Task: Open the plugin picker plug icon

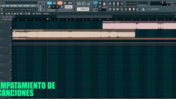Action: [x=134, y=9]
